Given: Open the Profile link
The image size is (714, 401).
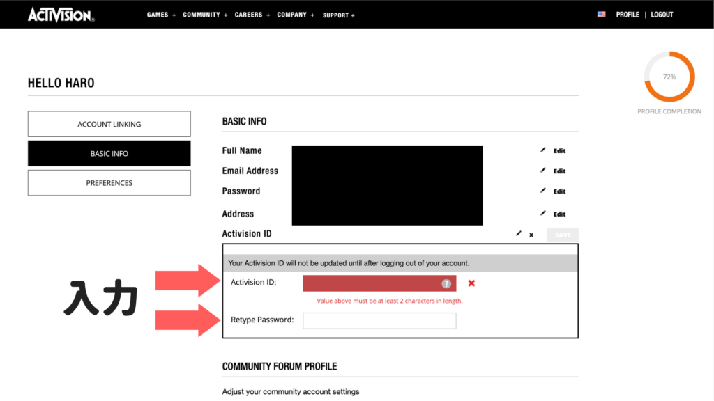Looking at the screenshot, I should point(628,15).
